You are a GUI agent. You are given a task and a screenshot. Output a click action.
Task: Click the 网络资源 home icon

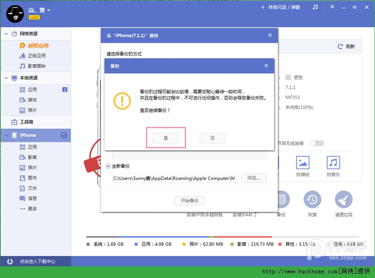pos(14,34)
